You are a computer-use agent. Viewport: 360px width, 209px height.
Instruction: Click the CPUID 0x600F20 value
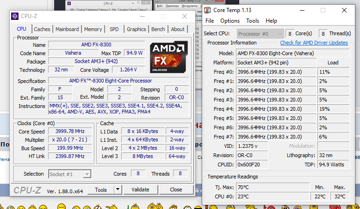coord(252,165)
